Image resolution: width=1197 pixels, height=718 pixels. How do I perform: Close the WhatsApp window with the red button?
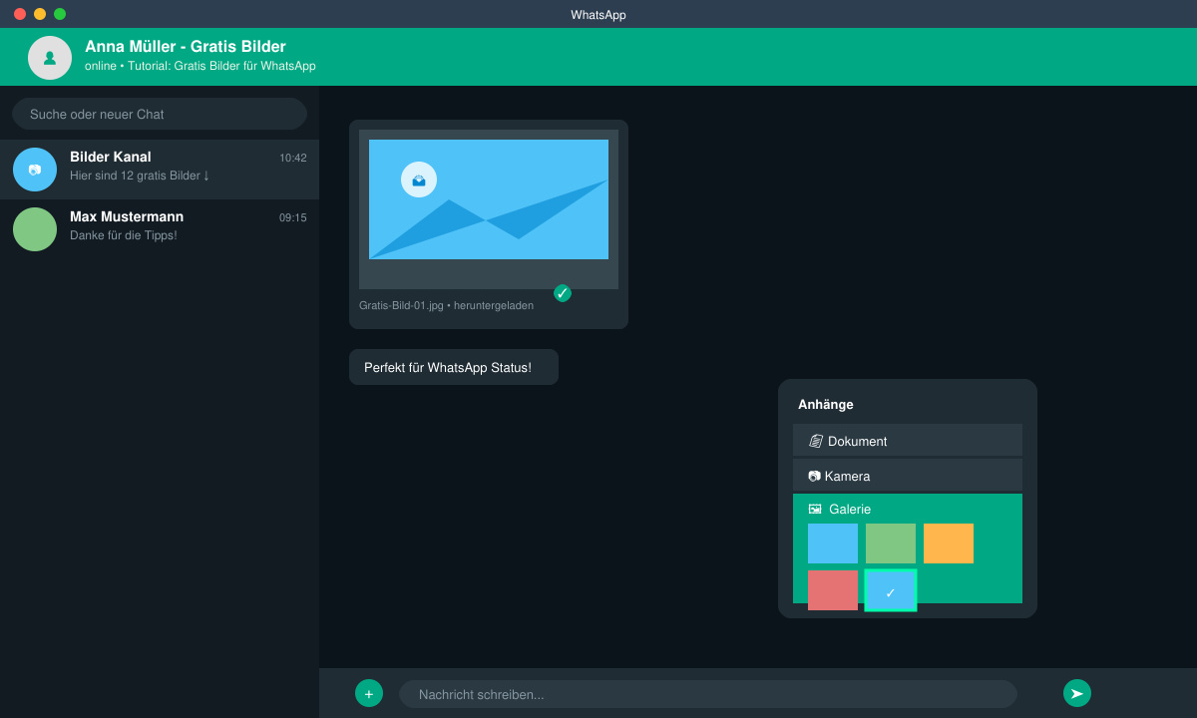click(x=20, y=14)
